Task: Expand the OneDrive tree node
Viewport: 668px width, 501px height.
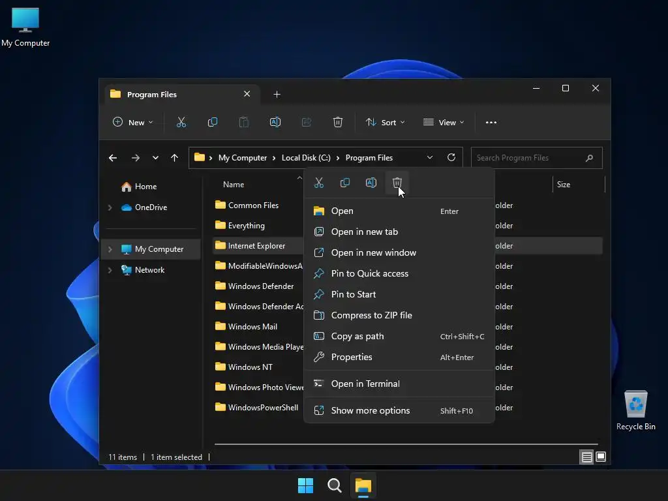Action: (x=110, y=207)
